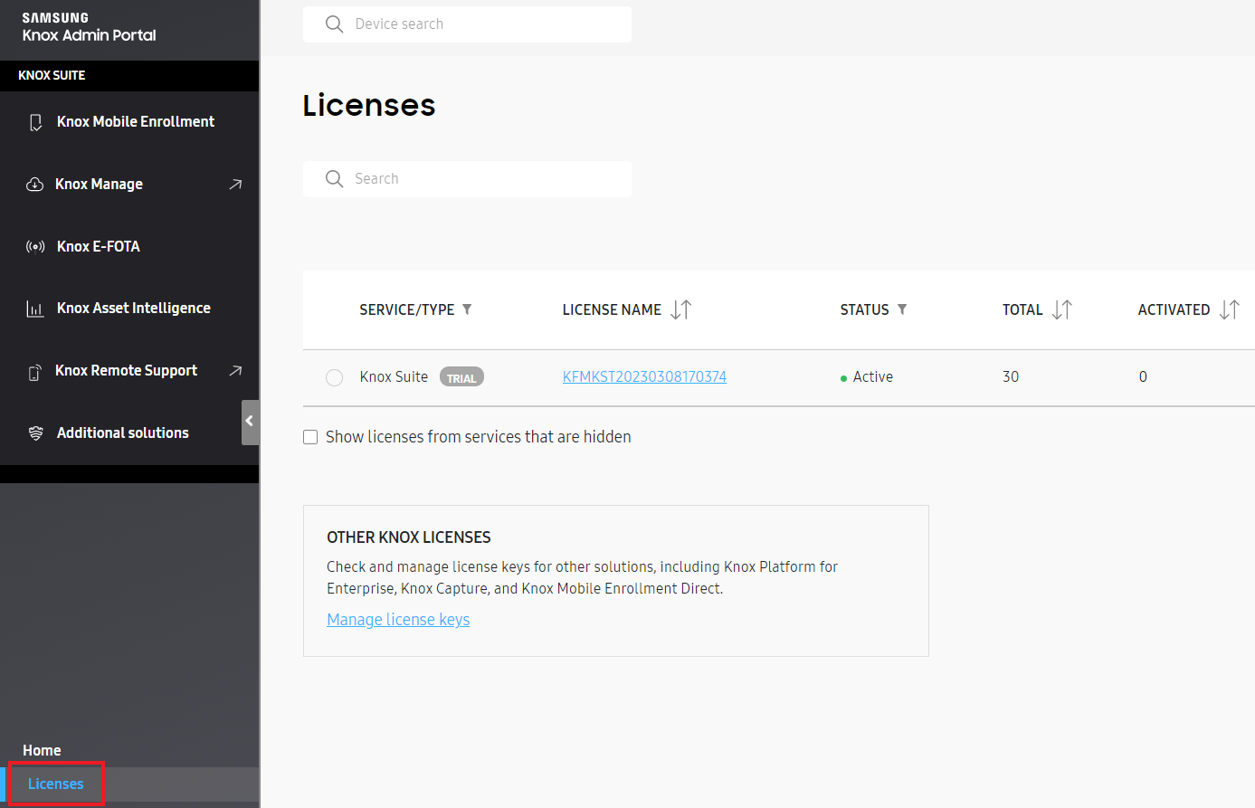The width and height of the screenshot is (1255, 808).
Task: Go to Home in the sidebar
Action: 42,750
